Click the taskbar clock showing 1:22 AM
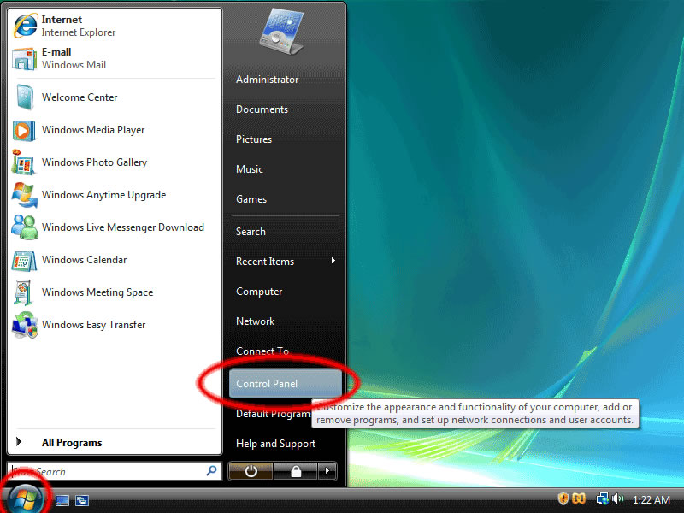 pyautogui.click(x=652, y=499)
